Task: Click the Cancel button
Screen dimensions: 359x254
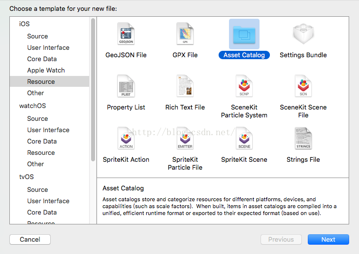Action: (x=30, y=239)
